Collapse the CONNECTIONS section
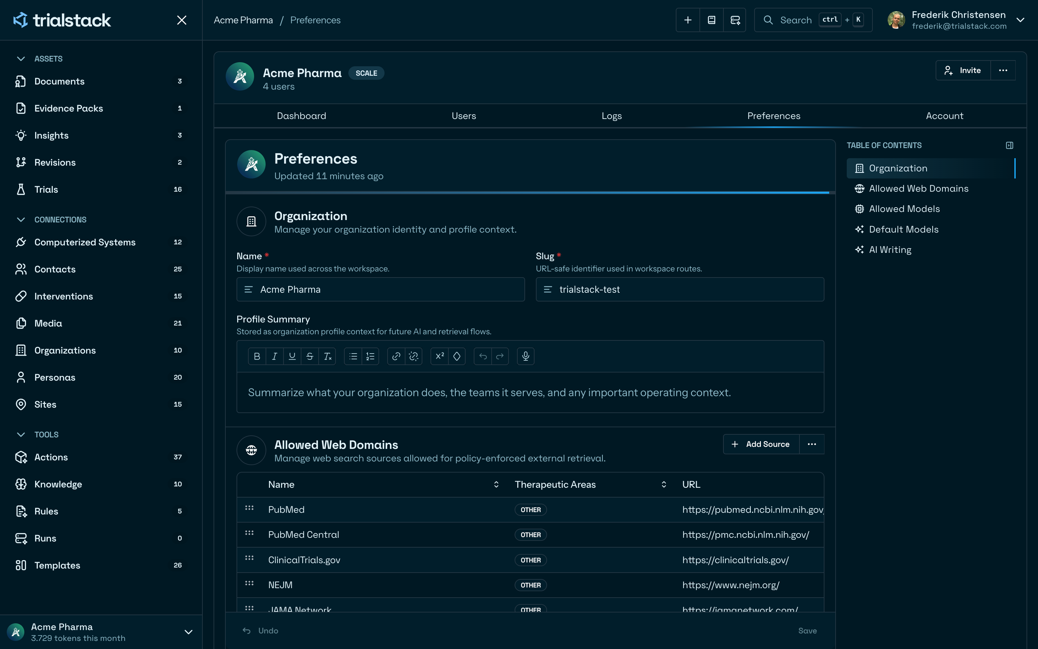1038x649 pixels. point(21,220)
